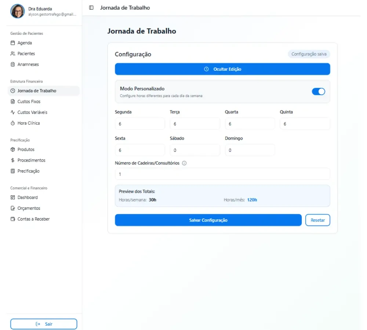This screenshot has width=367, height=330.
Task: Open Agenda via its calendar icon
Action: pyautogui.click(x=12, y=43)
